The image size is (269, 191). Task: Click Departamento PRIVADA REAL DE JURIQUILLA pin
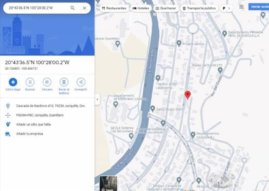[x=224, y=34]
